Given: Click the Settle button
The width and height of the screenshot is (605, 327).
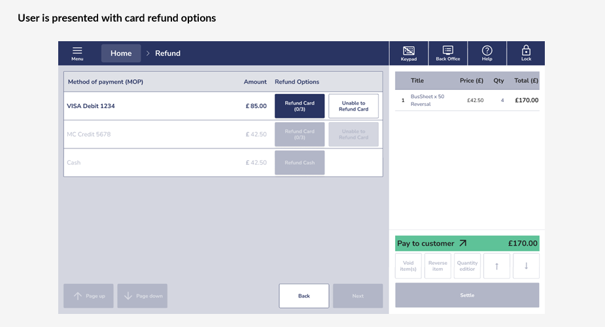Looking at the screenshot, I should [x=467, y=295].
